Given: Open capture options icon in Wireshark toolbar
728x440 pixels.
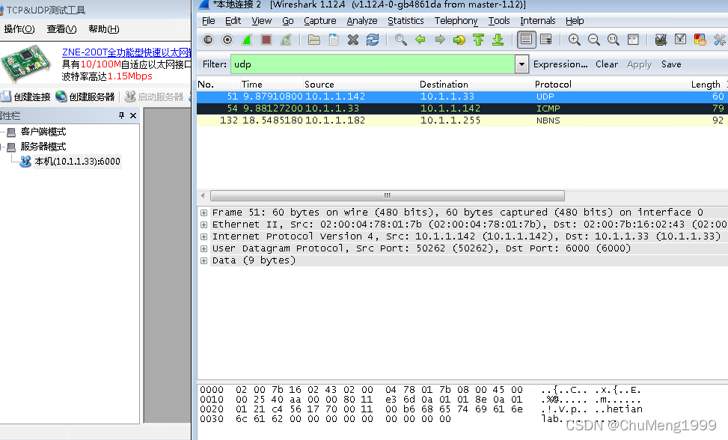Looking at the screenshot, I should point(227,40).
